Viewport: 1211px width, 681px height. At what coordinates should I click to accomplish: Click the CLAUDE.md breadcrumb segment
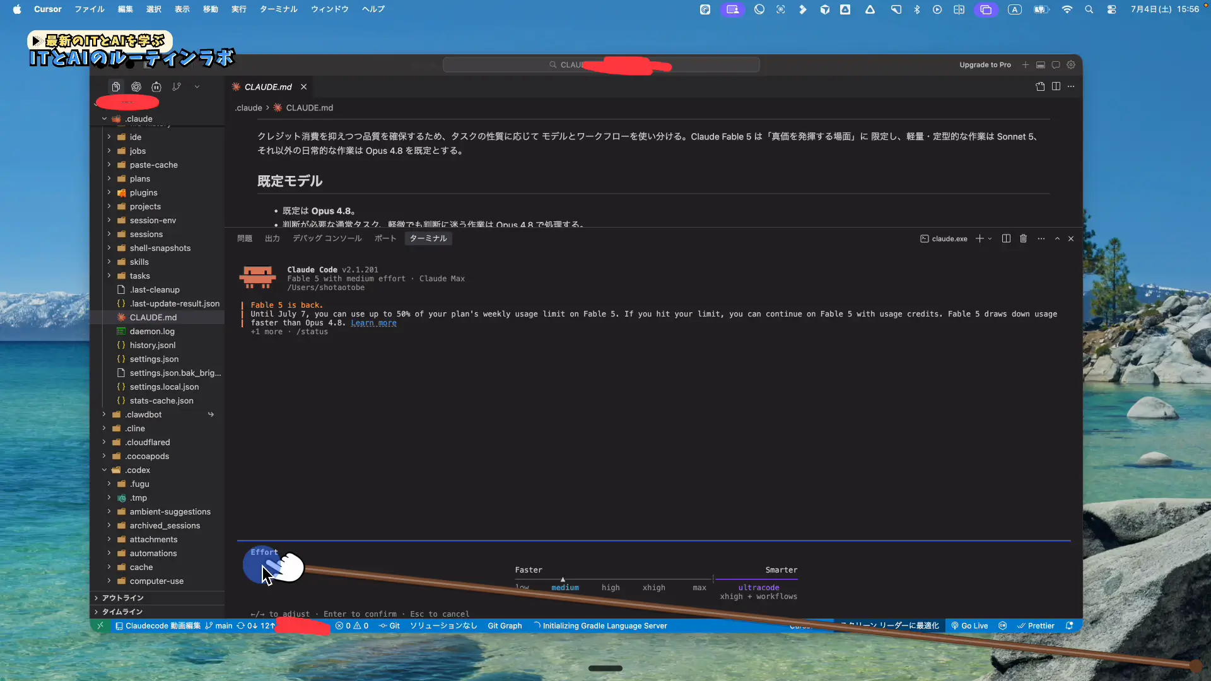pyautogui.click(x=303, y=108)
